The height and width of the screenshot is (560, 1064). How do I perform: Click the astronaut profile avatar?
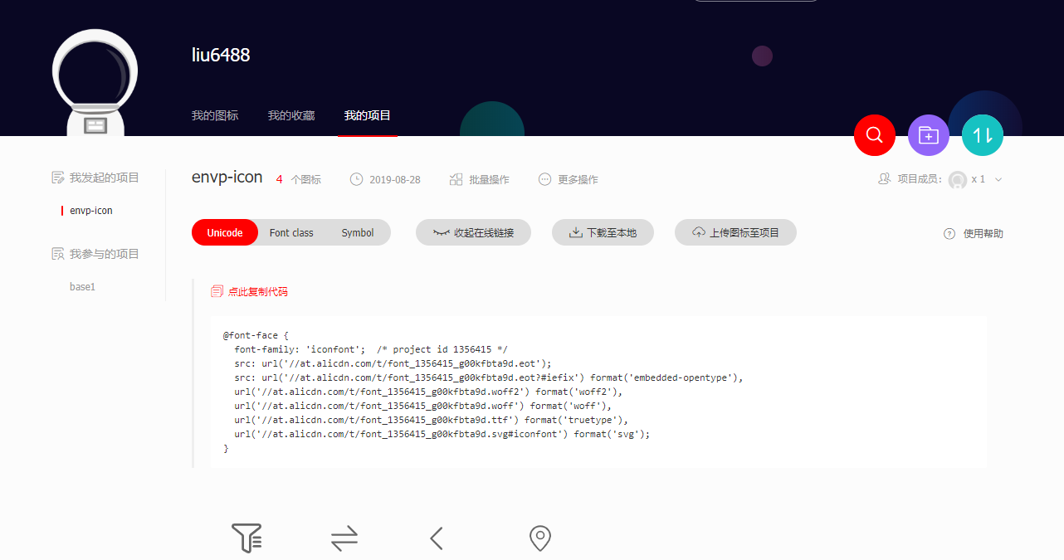point(95,83)
